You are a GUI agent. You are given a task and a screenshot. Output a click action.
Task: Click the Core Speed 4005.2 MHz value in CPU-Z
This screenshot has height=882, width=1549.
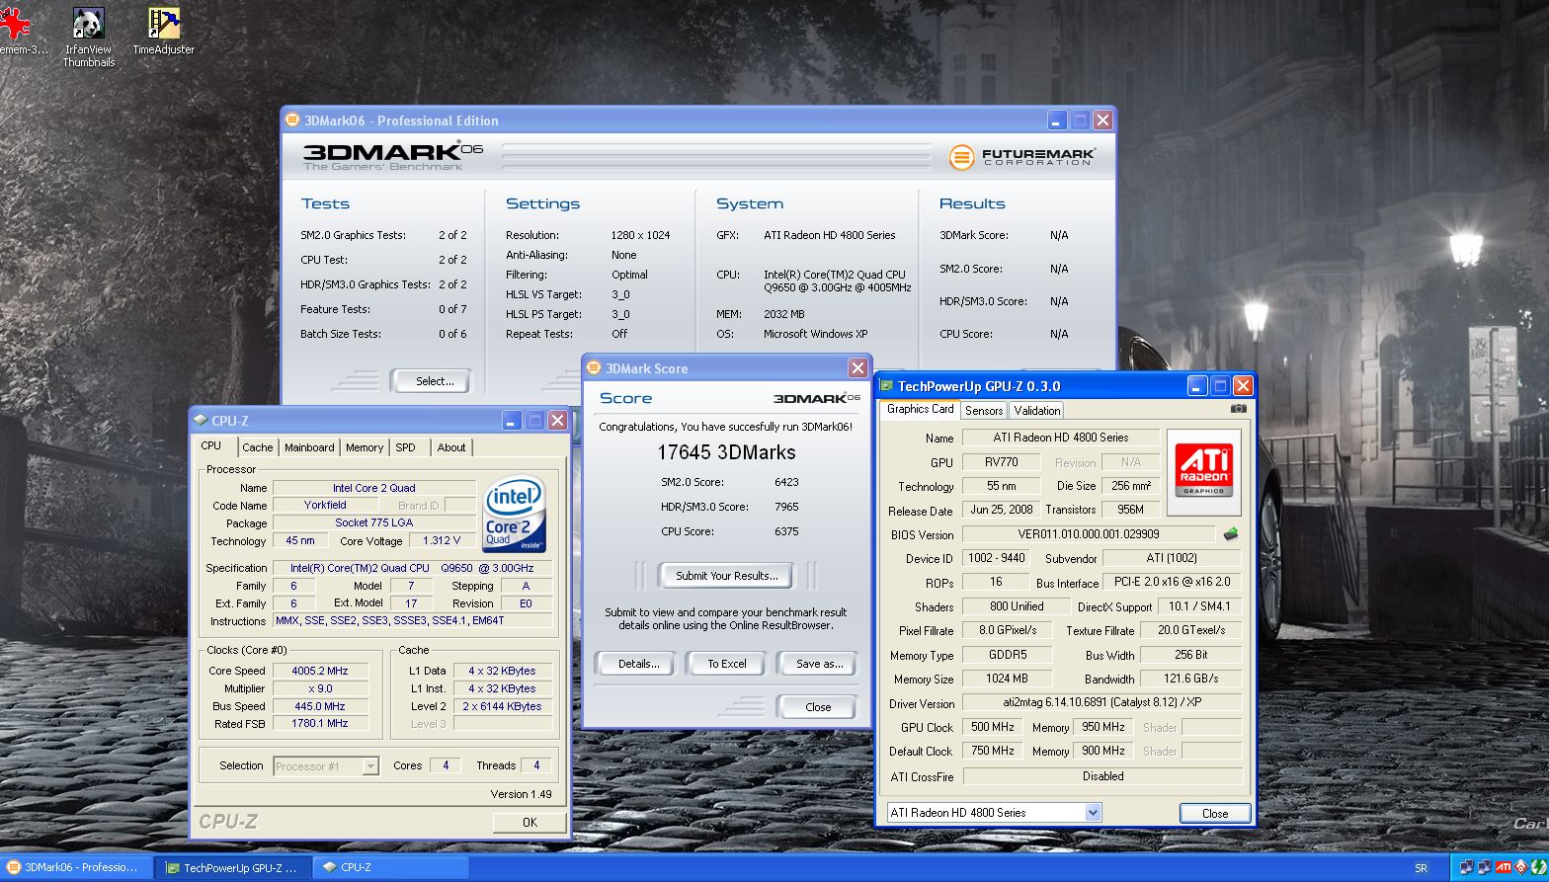coord(319,671)
